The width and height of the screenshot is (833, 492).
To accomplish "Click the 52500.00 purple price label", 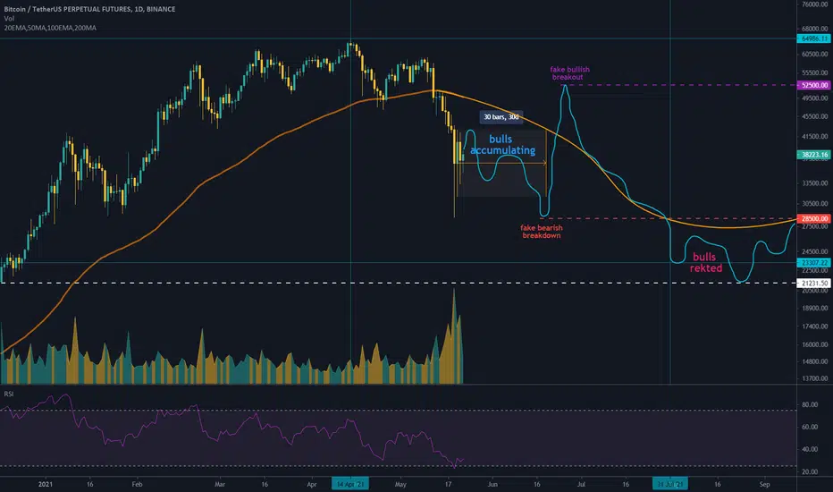I will [814, 85].
